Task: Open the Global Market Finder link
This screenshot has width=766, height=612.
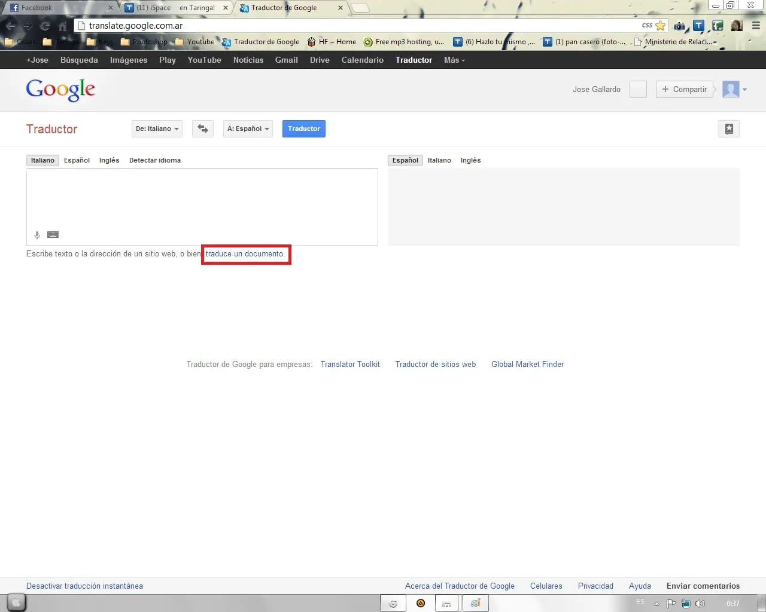Action: click(x=528, y=365)
